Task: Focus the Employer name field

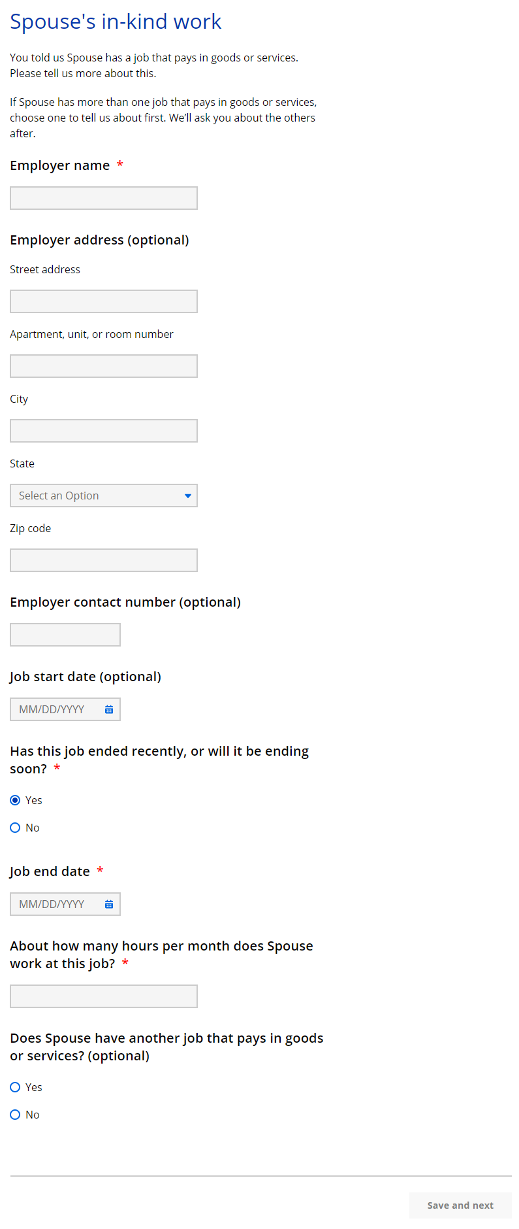Action: [104, 198]
